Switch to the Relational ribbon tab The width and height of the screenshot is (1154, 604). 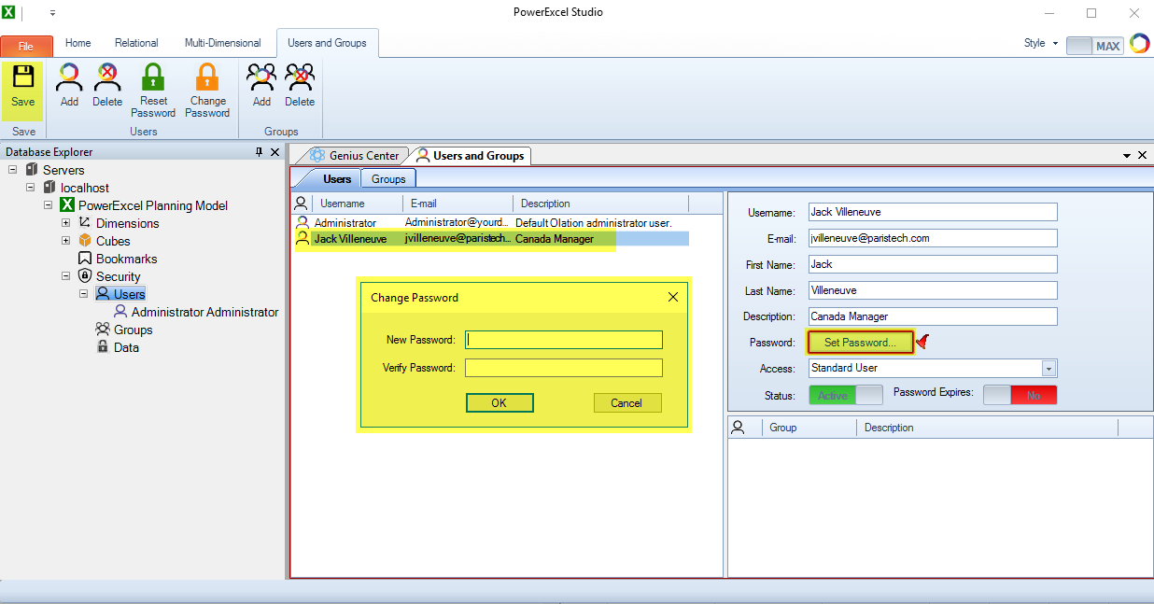pyautogui.click(x=136, y=43)
